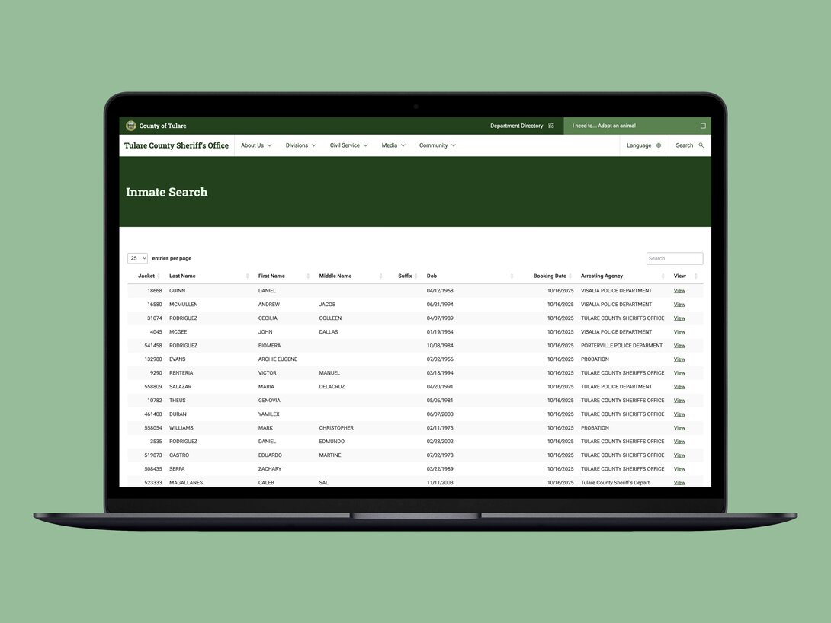This screenshot has width=831, height=623.
Task: Click the County of Tulare seal logo
Action: click(x=131, y=126)
